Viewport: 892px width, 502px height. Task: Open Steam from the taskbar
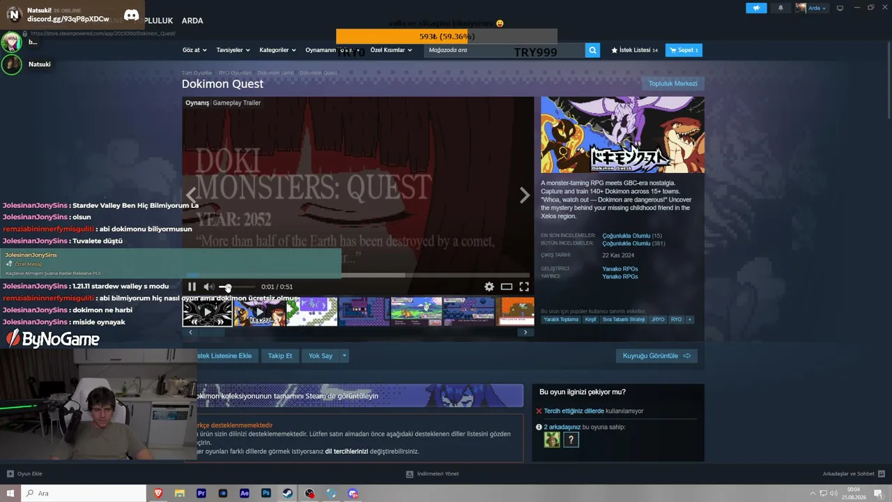(x=288, y=493)
